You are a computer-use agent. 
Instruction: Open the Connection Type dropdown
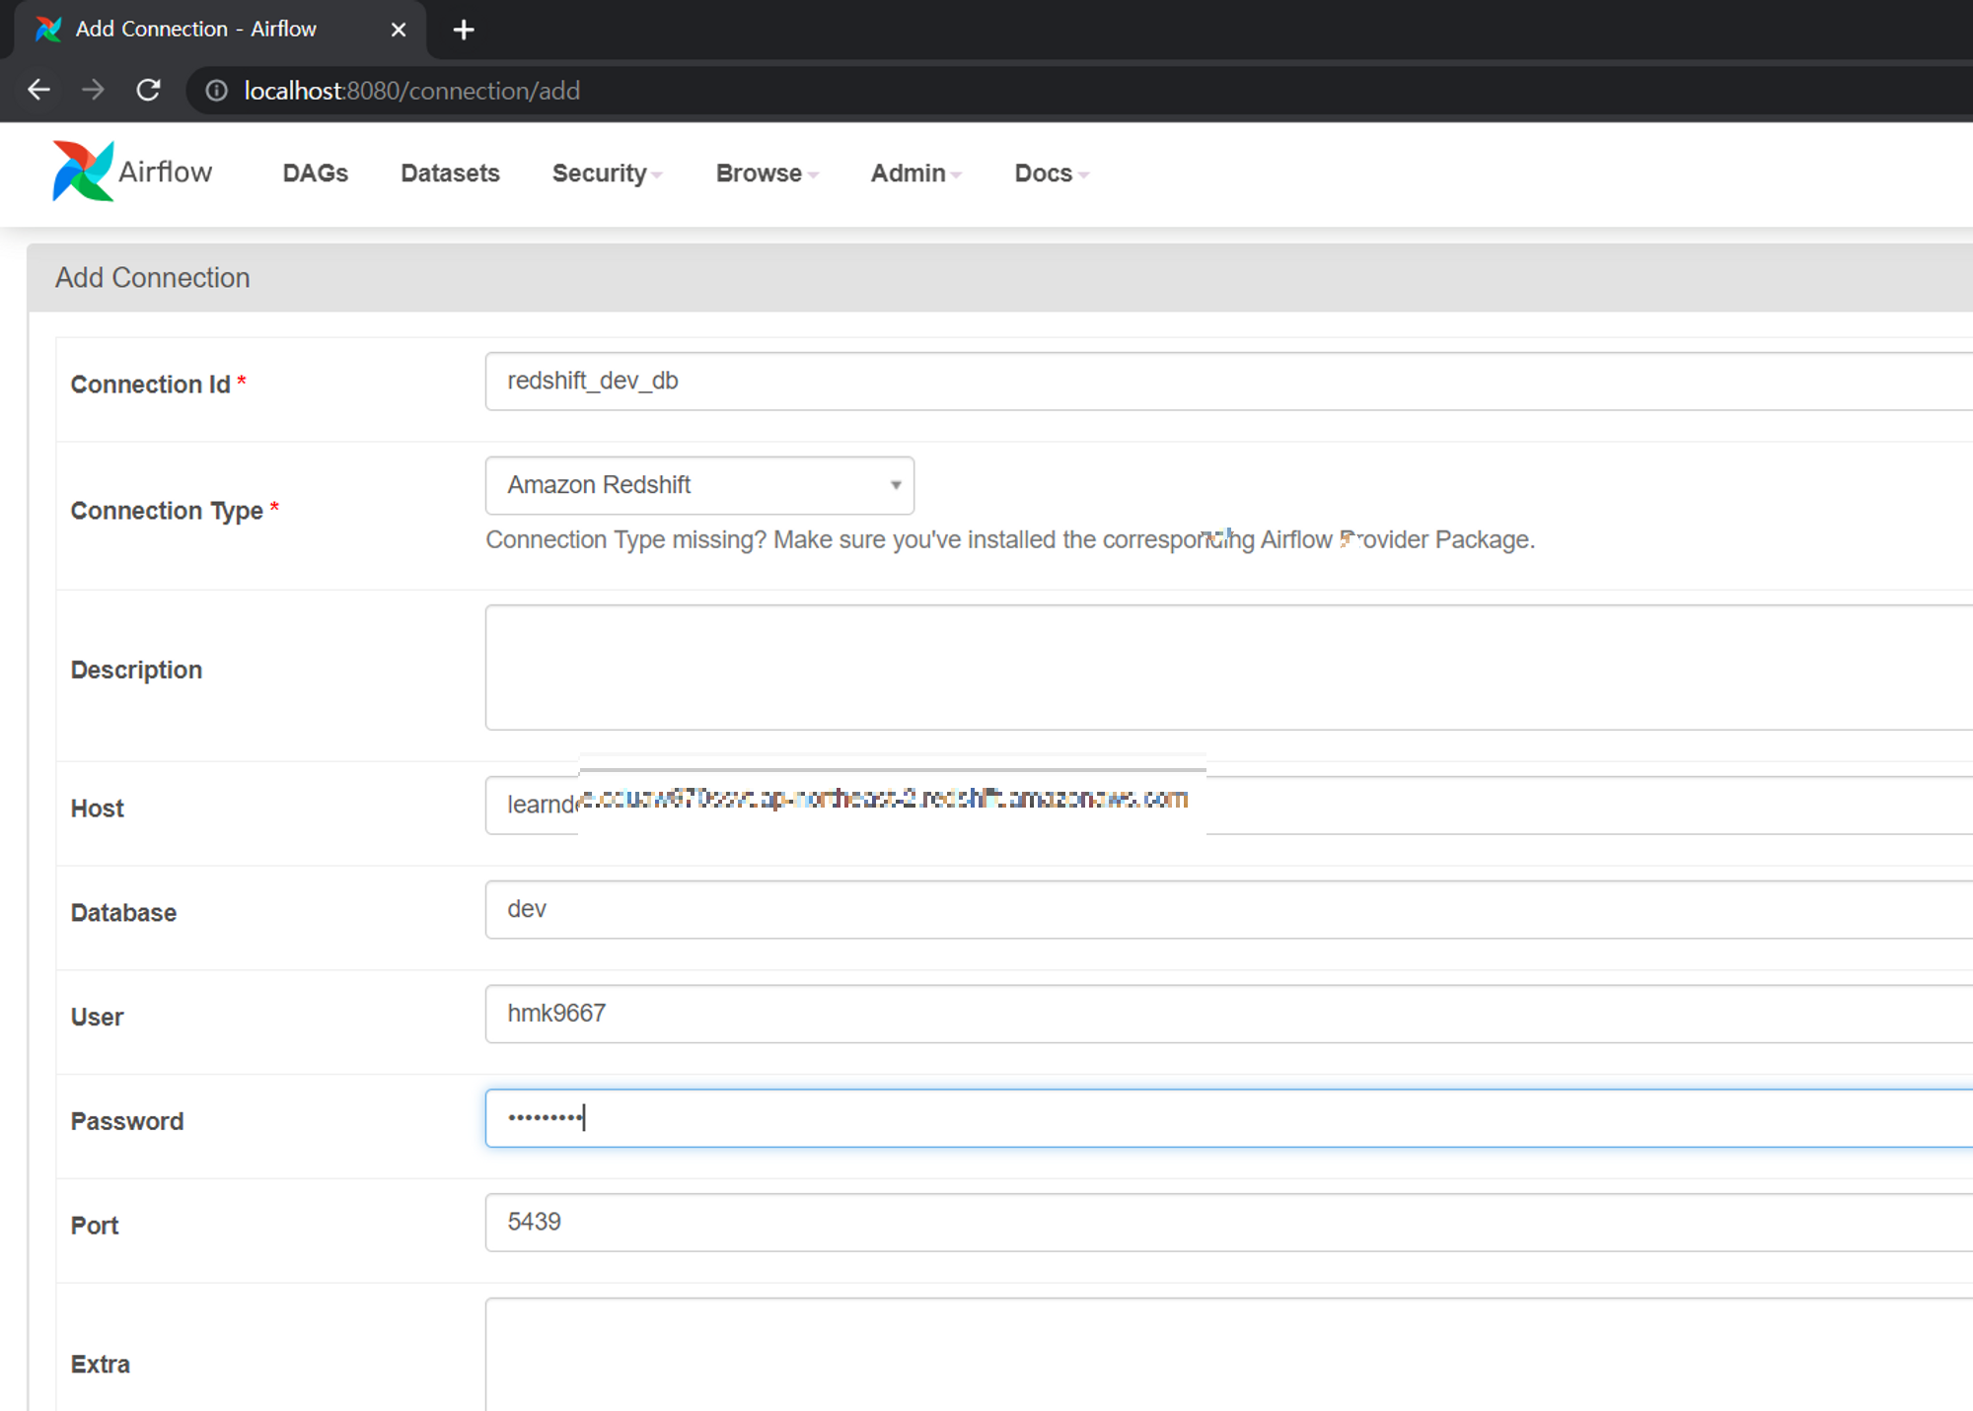(x=699, y=485)
